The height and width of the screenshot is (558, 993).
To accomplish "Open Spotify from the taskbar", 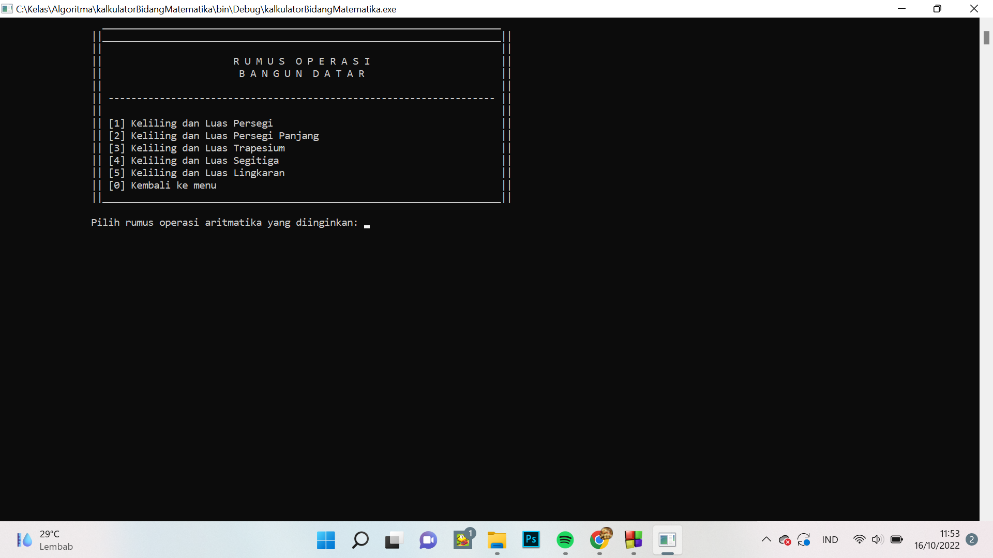I will (565, 540).
